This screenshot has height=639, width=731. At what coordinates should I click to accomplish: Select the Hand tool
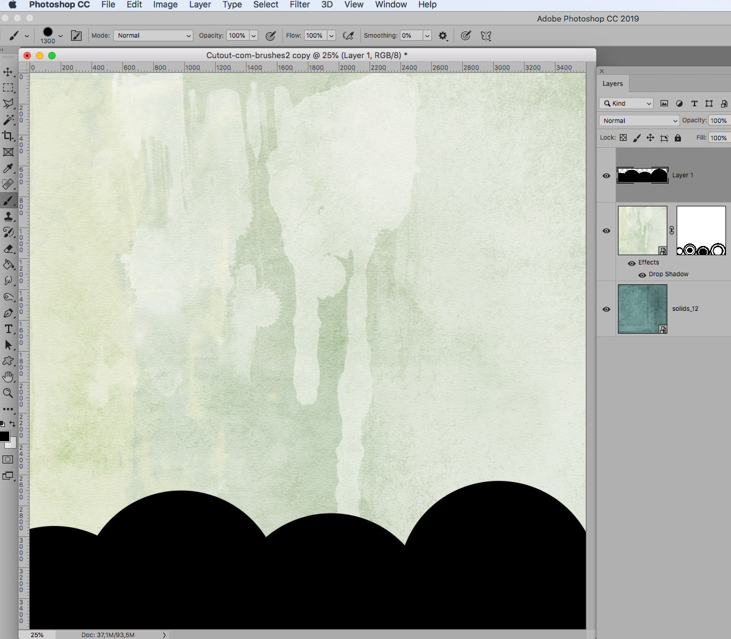click(8, 377)
